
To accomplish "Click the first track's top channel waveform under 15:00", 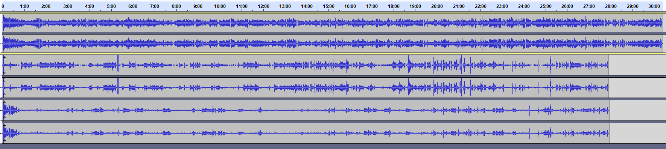I will click(328, 23).
